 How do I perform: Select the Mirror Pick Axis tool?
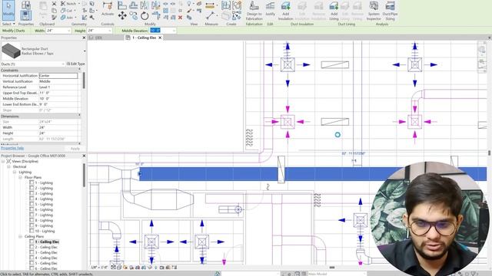(145, 5)
